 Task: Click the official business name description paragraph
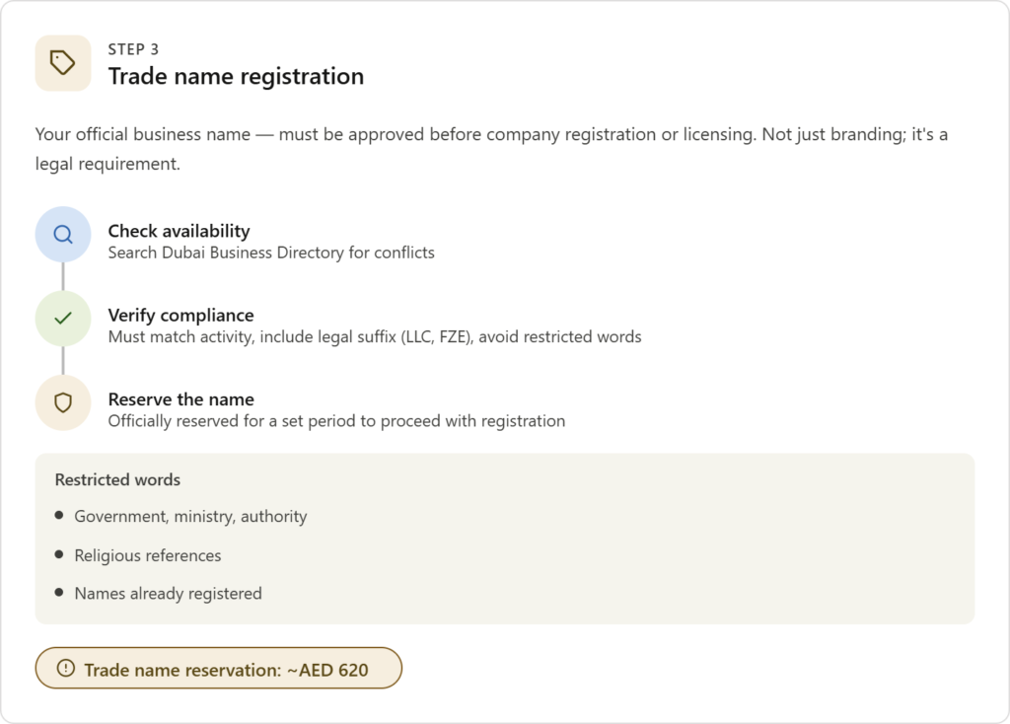click(491, 149)
